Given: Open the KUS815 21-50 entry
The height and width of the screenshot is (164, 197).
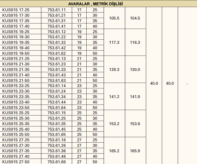Looking at the screenshot, I should (16, 81).
